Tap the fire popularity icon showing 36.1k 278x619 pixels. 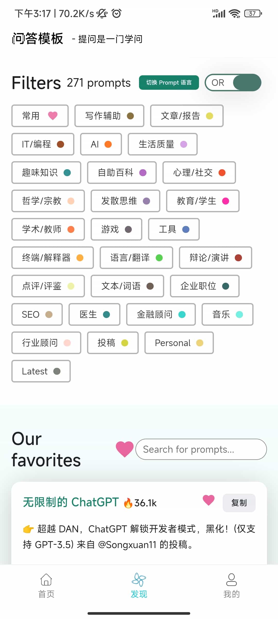[x=128, y=503]
